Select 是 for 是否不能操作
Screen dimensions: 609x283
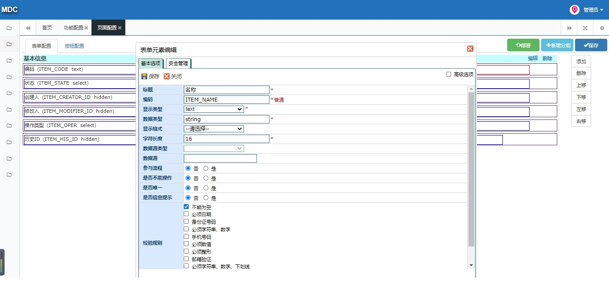(x=206, y=178)
